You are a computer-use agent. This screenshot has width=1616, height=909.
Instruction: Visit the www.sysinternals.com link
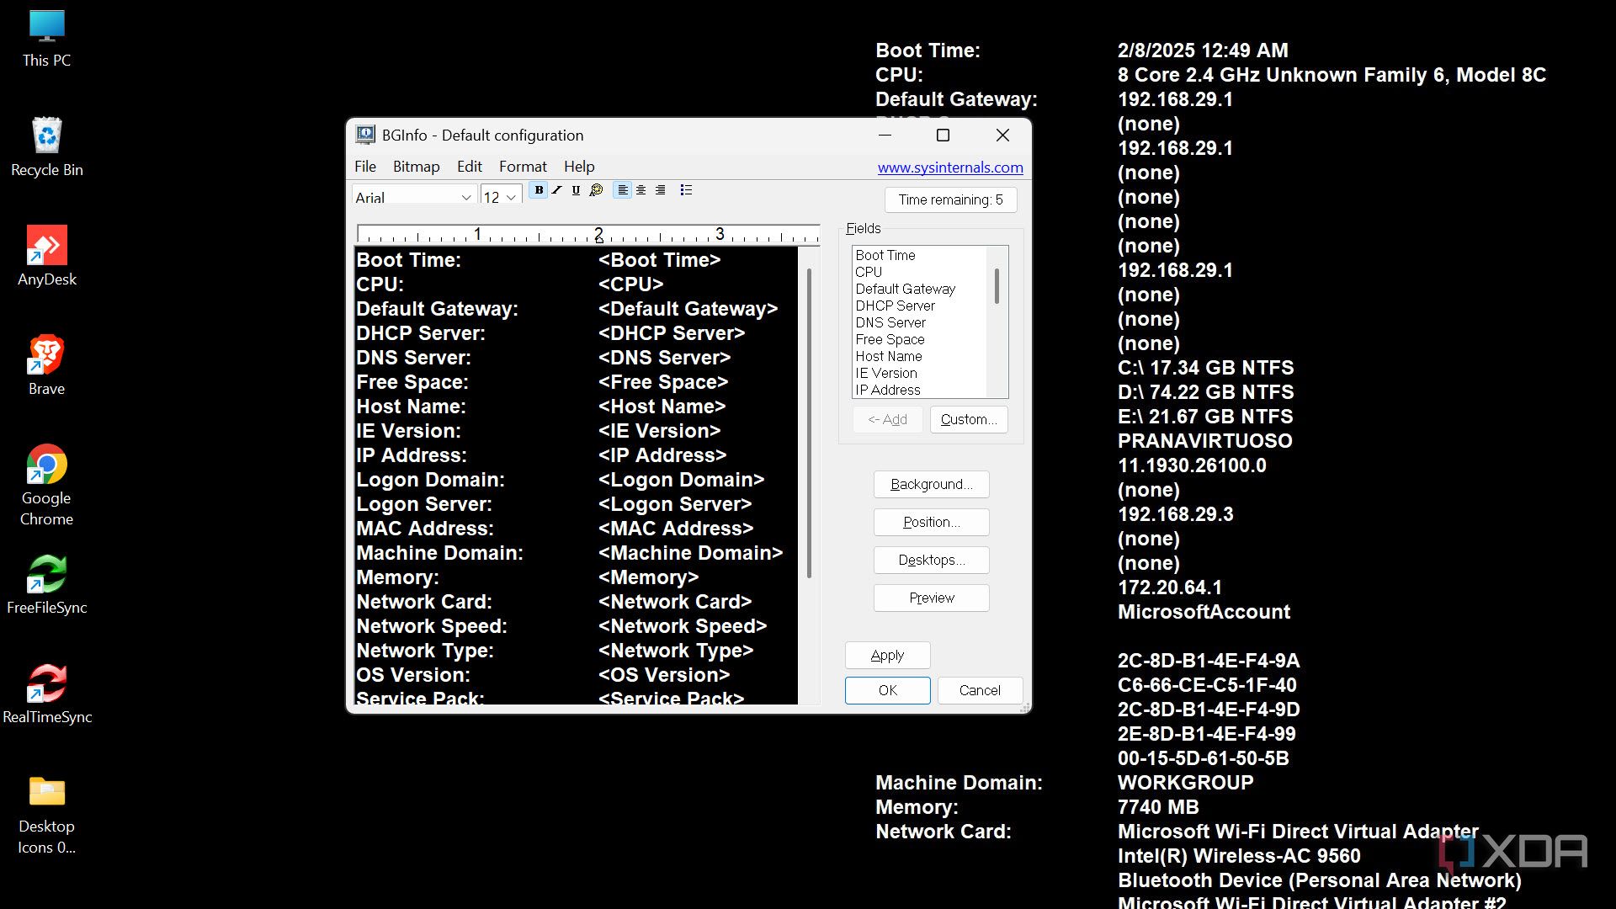[x=950, y=167]
